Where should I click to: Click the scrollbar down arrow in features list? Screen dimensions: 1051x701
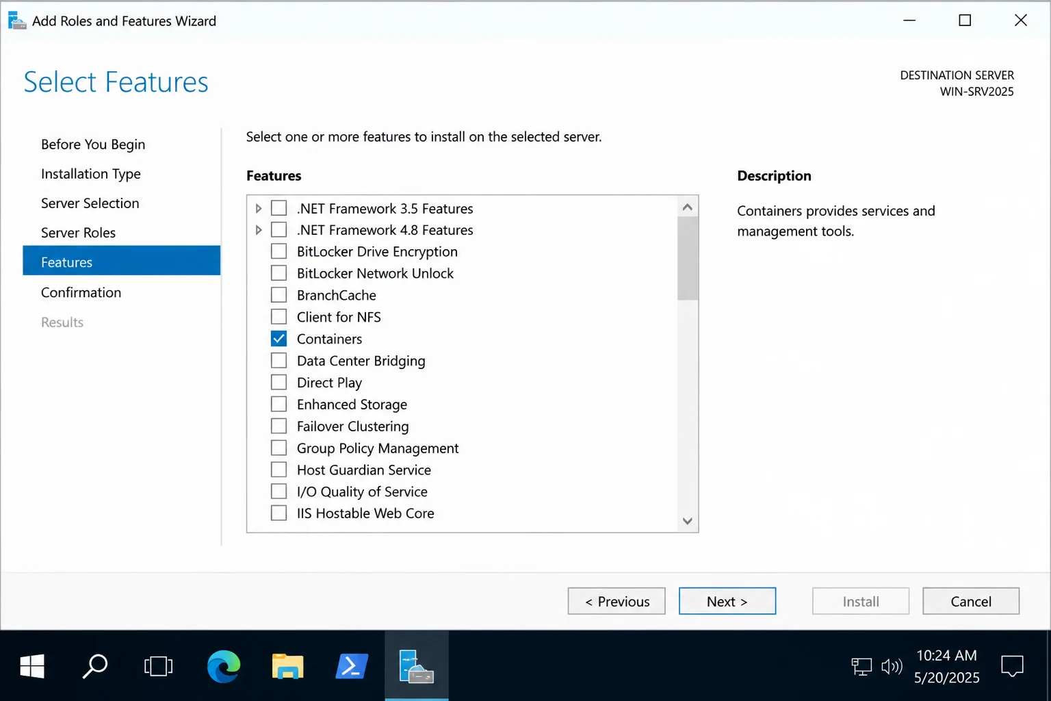[x=688, y=522]
